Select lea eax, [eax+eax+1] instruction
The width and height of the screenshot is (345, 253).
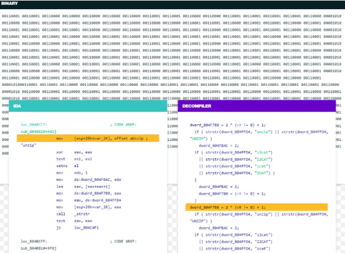[83, 187]
